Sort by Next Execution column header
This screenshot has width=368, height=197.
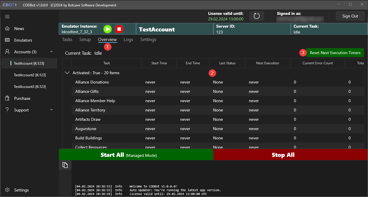coord(267,63)
